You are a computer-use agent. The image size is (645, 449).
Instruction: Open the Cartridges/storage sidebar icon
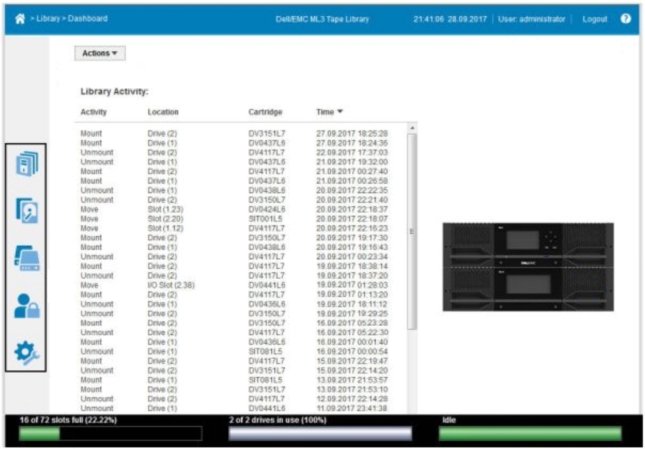(x=27, y=258)
